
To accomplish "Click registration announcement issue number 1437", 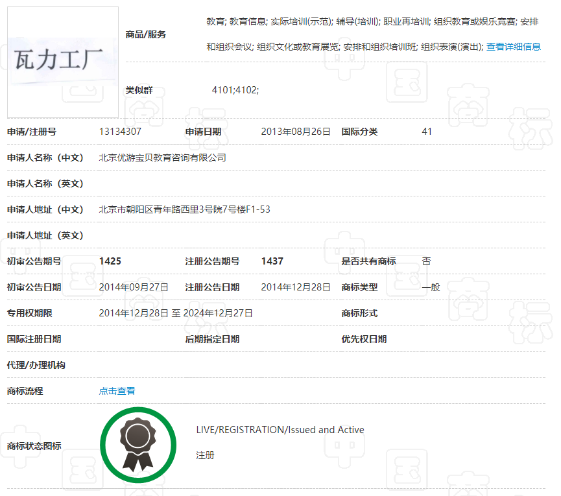I will [272, 261].
